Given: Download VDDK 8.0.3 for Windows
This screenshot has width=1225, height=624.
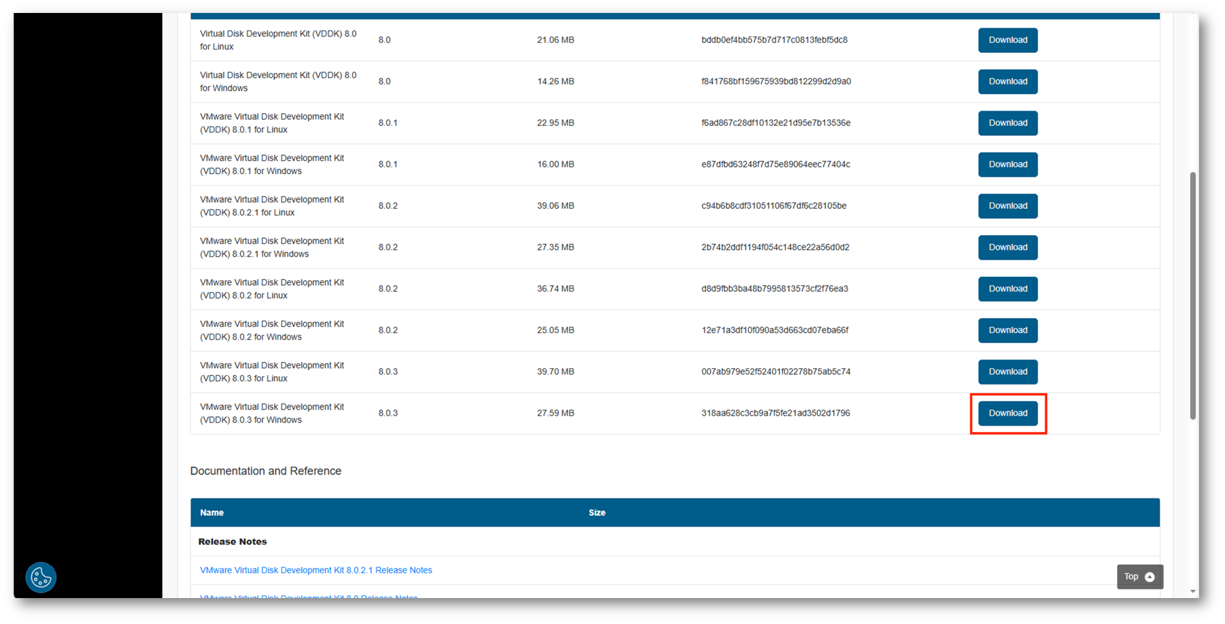Looking at the screenshot, I should 1008,413.
